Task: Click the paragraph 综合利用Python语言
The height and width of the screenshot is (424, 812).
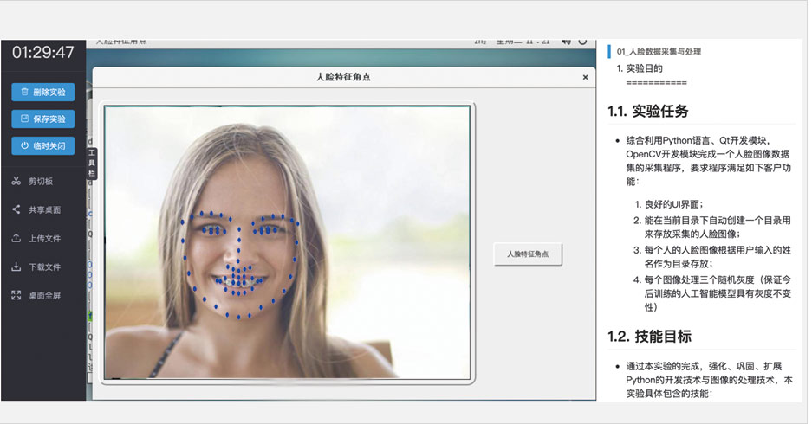Action: [708, 161]
